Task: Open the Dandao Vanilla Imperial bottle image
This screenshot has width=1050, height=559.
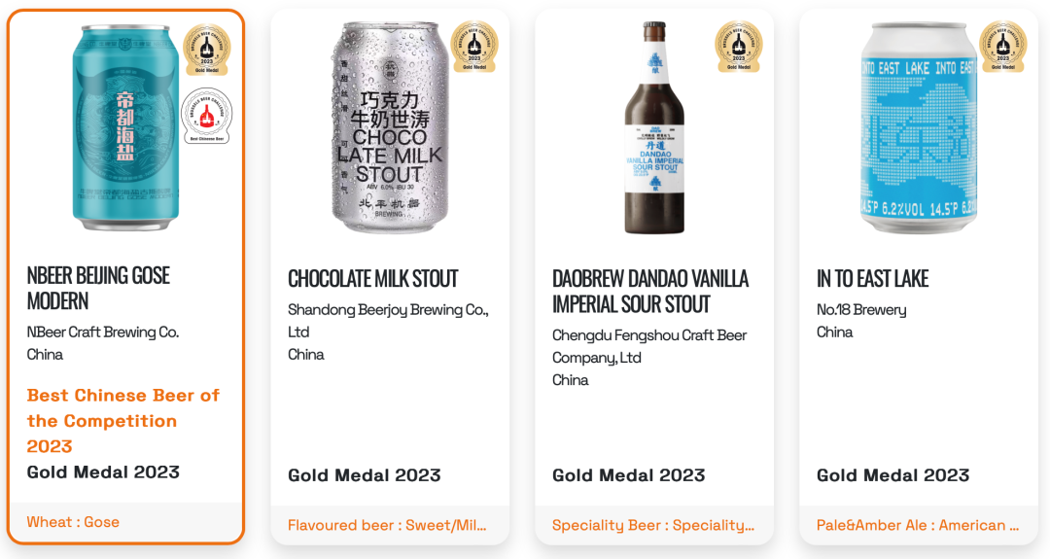Action: click(654, 127)
